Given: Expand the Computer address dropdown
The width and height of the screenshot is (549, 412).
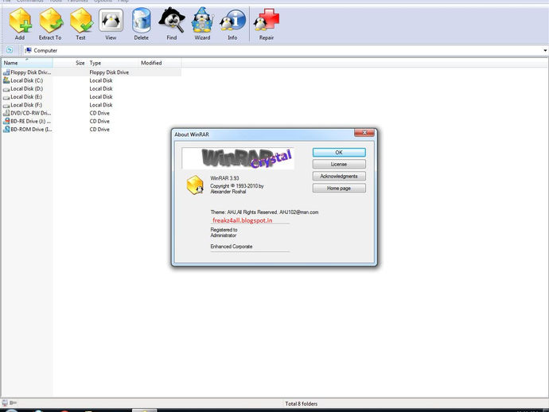Looking at the screenshot, I should [x=545, y=50].
